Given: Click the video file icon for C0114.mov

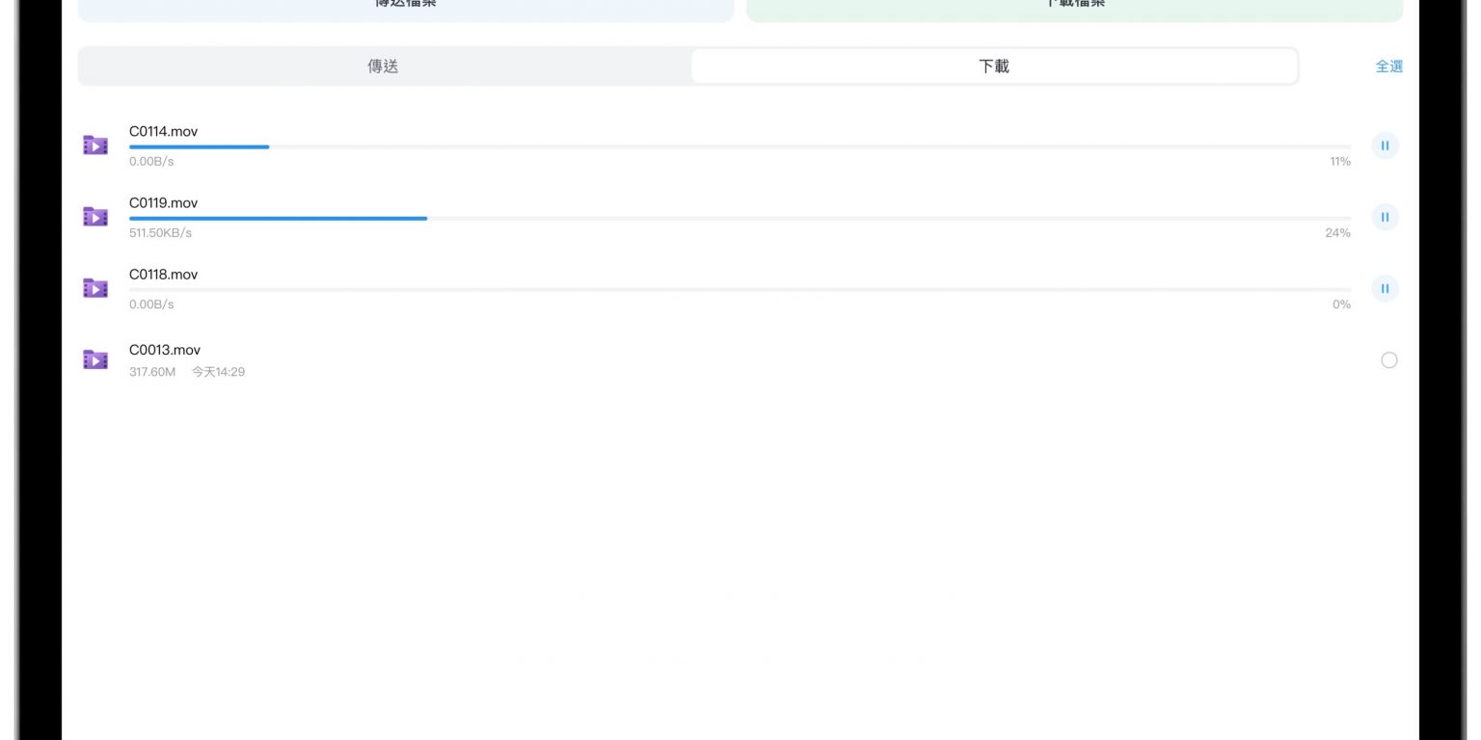Looking at the screenshot, I should pyautogui.click(x=94, y=145).
